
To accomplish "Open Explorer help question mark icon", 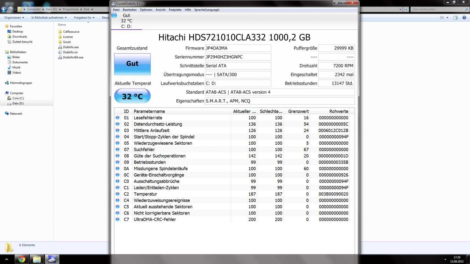I will (x=464, y=18).
